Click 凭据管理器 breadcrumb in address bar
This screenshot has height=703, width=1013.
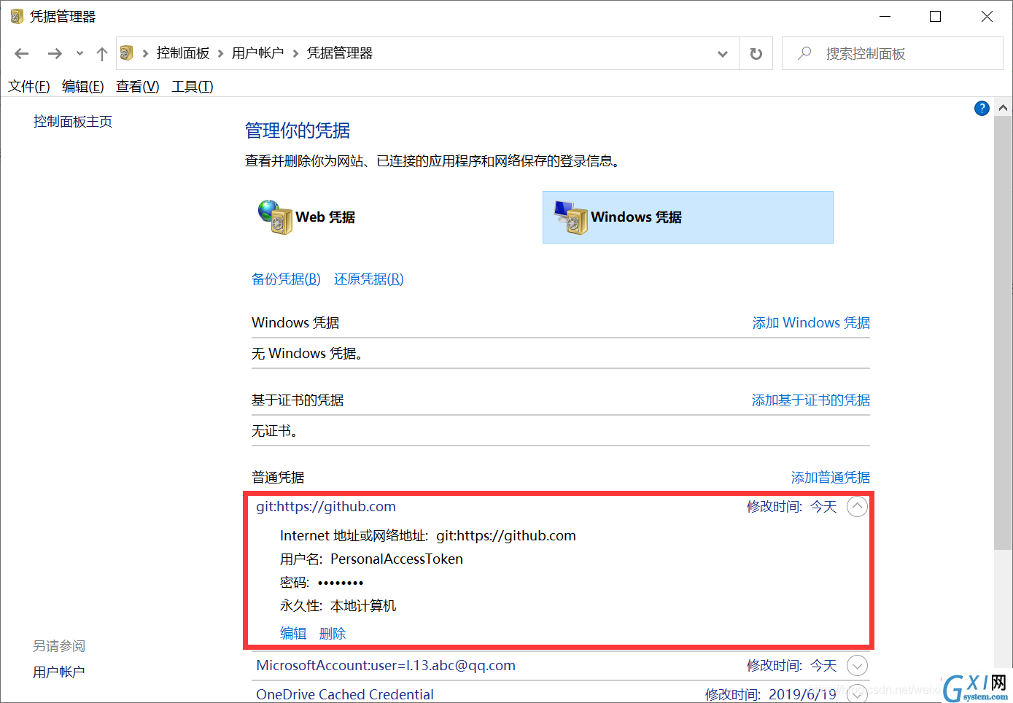click(x=340, y=53)
